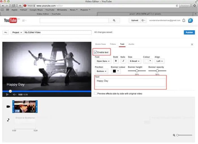The width and height of the screenshot is (198, 144).
Task: Focus the YouTube search field
Action: click(74, 20)
